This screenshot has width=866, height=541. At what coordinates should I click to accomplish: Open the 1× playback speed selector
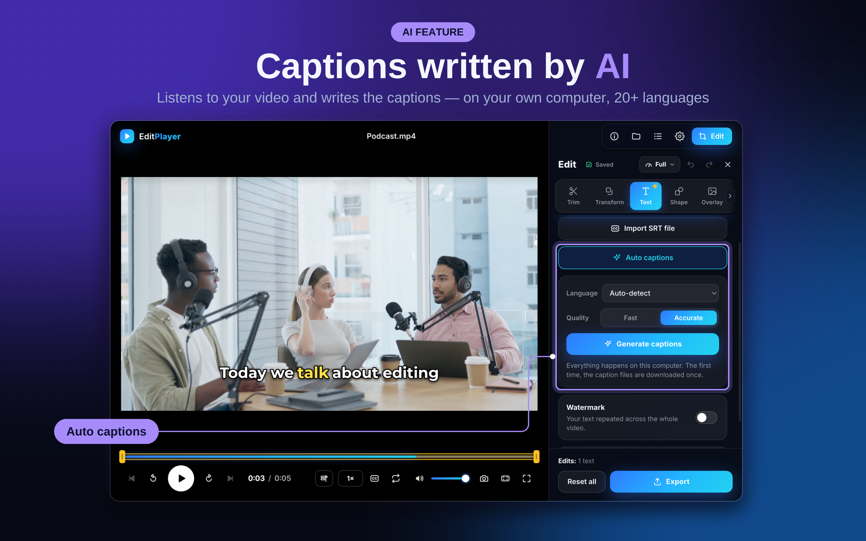click(350, 478)
